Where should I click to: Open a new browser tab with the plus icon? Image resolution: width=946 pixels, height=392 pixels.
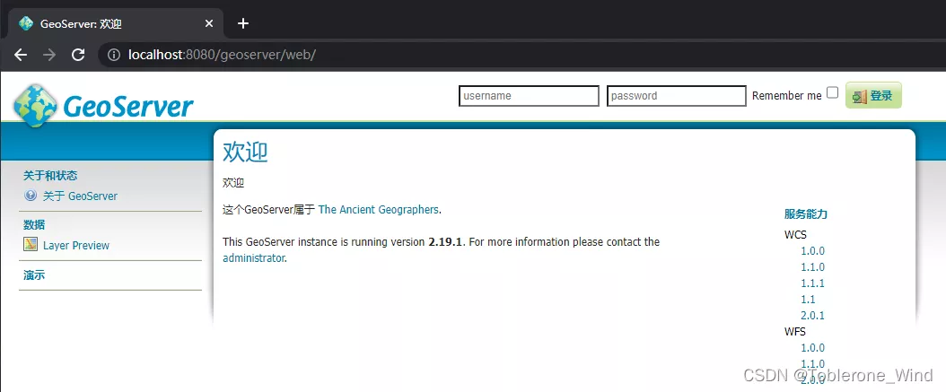(x=242, y=23)
